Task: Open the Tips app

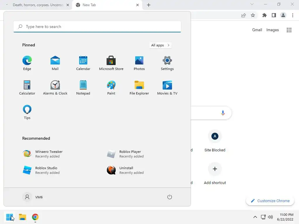Action: pos(27,112)
